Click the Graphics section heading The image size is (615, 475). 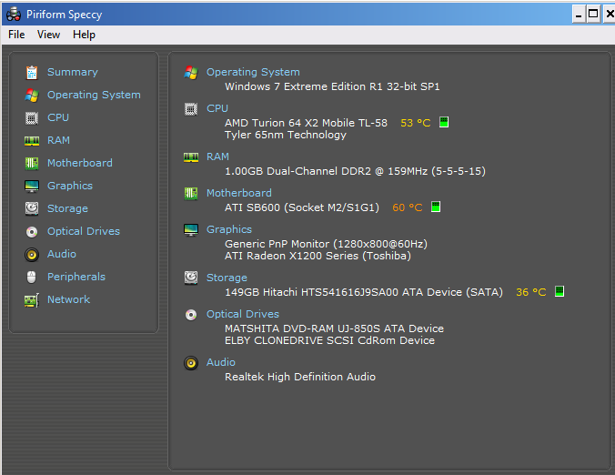(229, 229)
